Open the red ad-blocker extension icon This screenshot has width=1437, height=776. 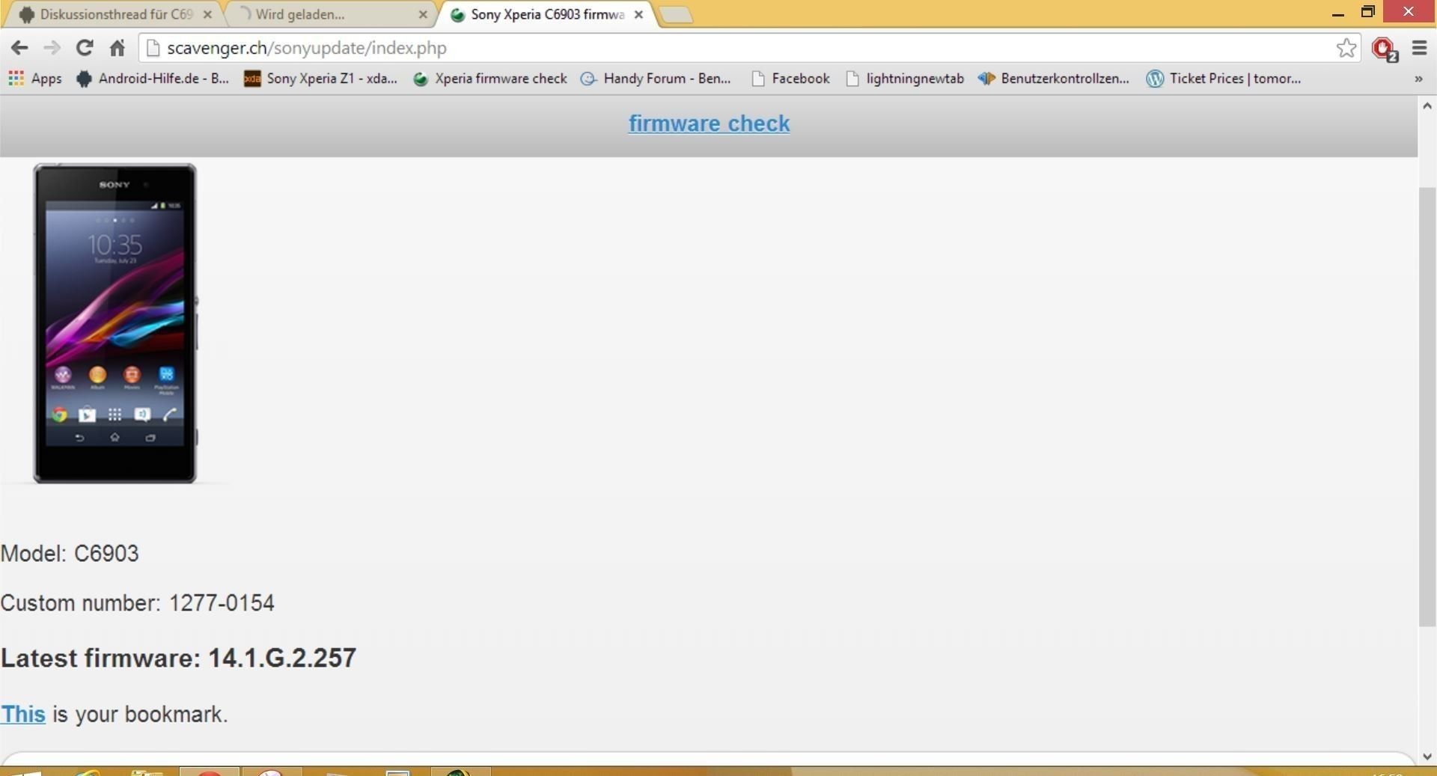pos(1383,49)
